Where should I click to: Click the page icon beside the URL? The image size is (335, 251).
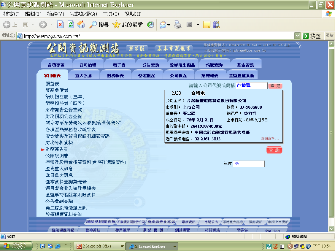(x=20, y=36)
